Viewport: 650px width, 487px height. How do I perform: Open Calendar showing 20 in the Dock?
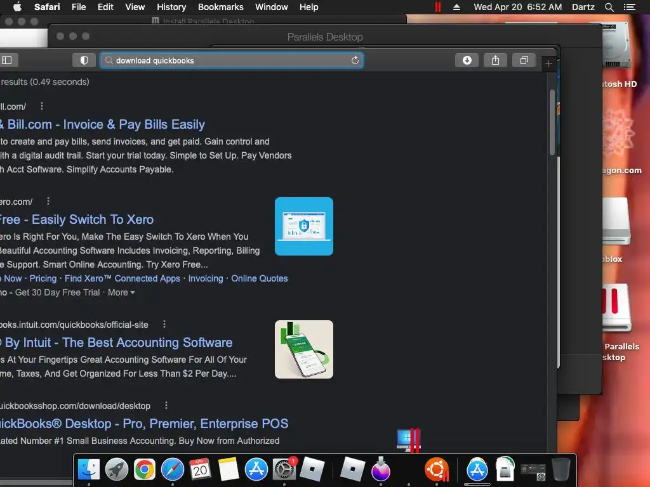[x=200, y=470]
